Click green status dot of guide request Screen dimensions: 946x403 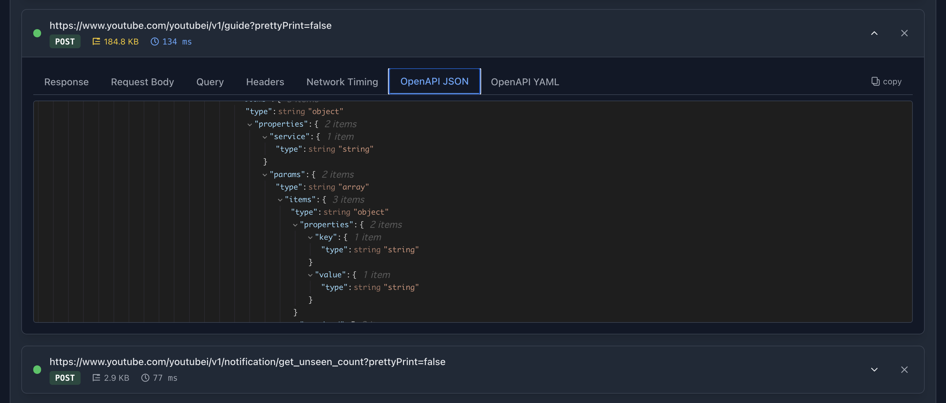coord(37,34)
